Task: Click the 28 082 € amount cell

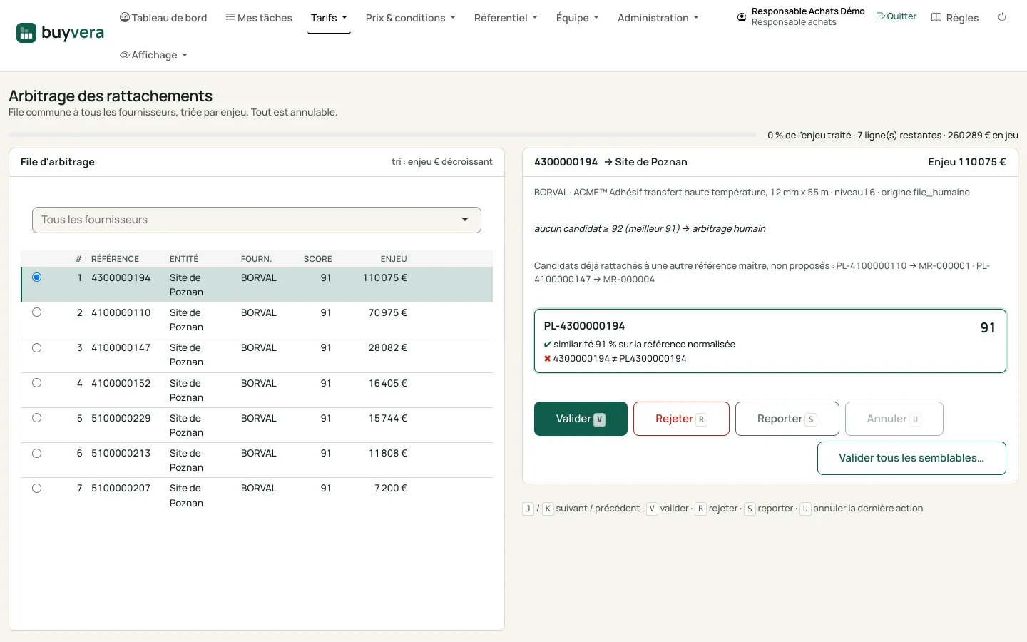Action: (x=388, y=347)
